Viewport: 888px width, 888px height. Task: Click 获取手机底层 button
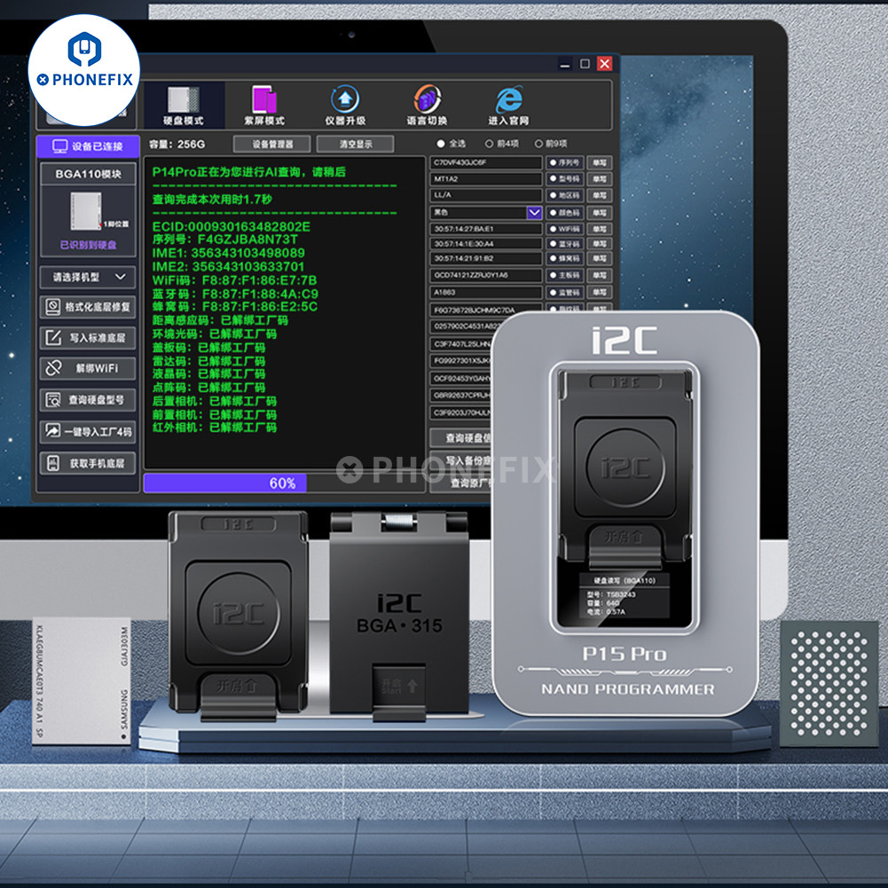pos(88,462)
